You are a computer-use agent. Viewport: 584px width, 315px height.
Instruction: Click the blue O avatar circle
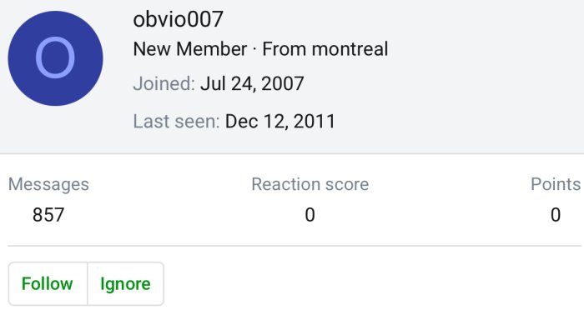[x=56, y=58]
